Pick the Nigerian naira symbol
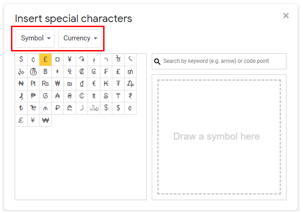 (x=21, y=84)
